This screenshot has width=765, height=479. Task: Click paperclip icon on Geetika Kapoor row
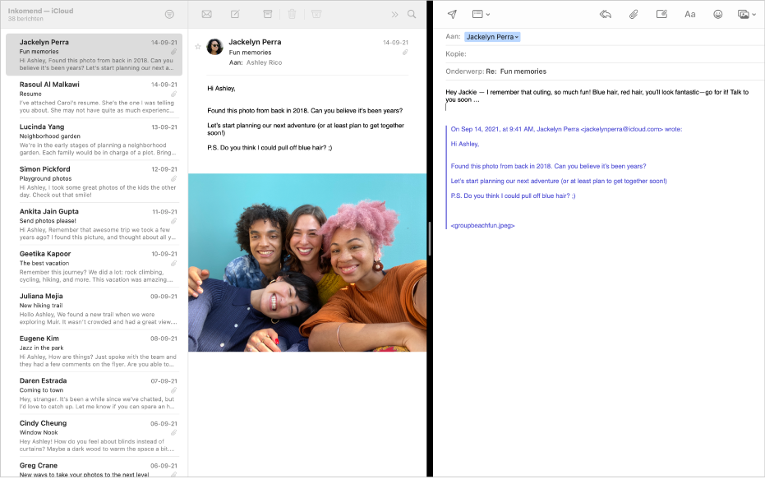click(173, 264)
